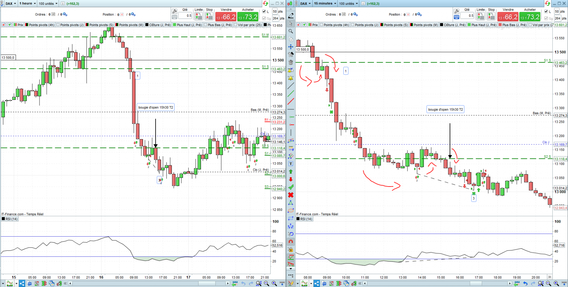
Task: Select the magnifying glass zoom tool
Action: [x=291, y=31]
